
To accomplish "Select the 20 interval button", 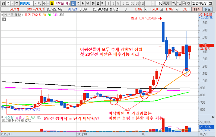I will [x=128, y=3].
